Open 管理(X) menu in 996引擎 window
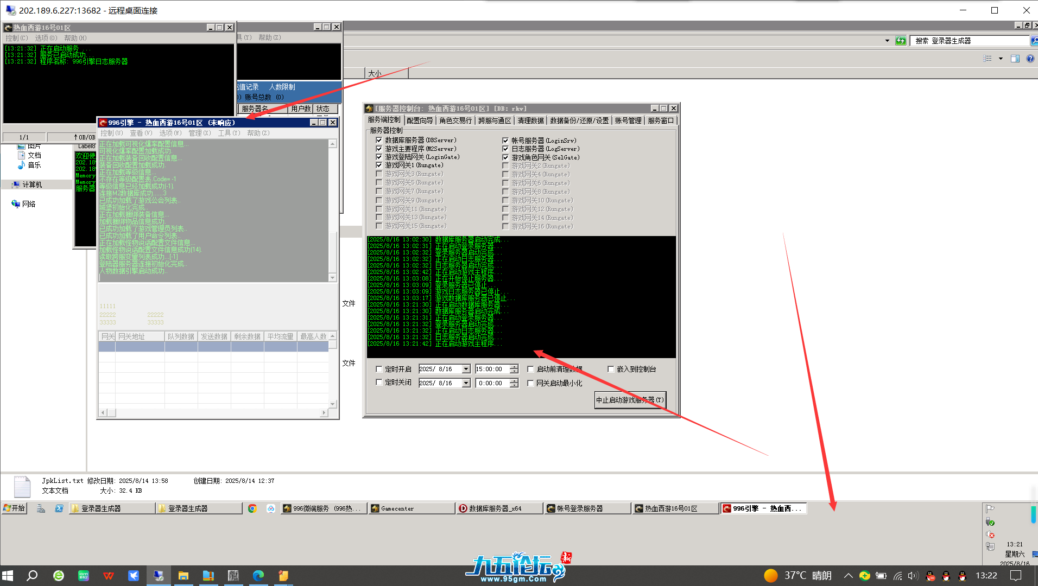The width and height of the screenshot is (1038, 586). pyautogui.click(x=199, y=133)
